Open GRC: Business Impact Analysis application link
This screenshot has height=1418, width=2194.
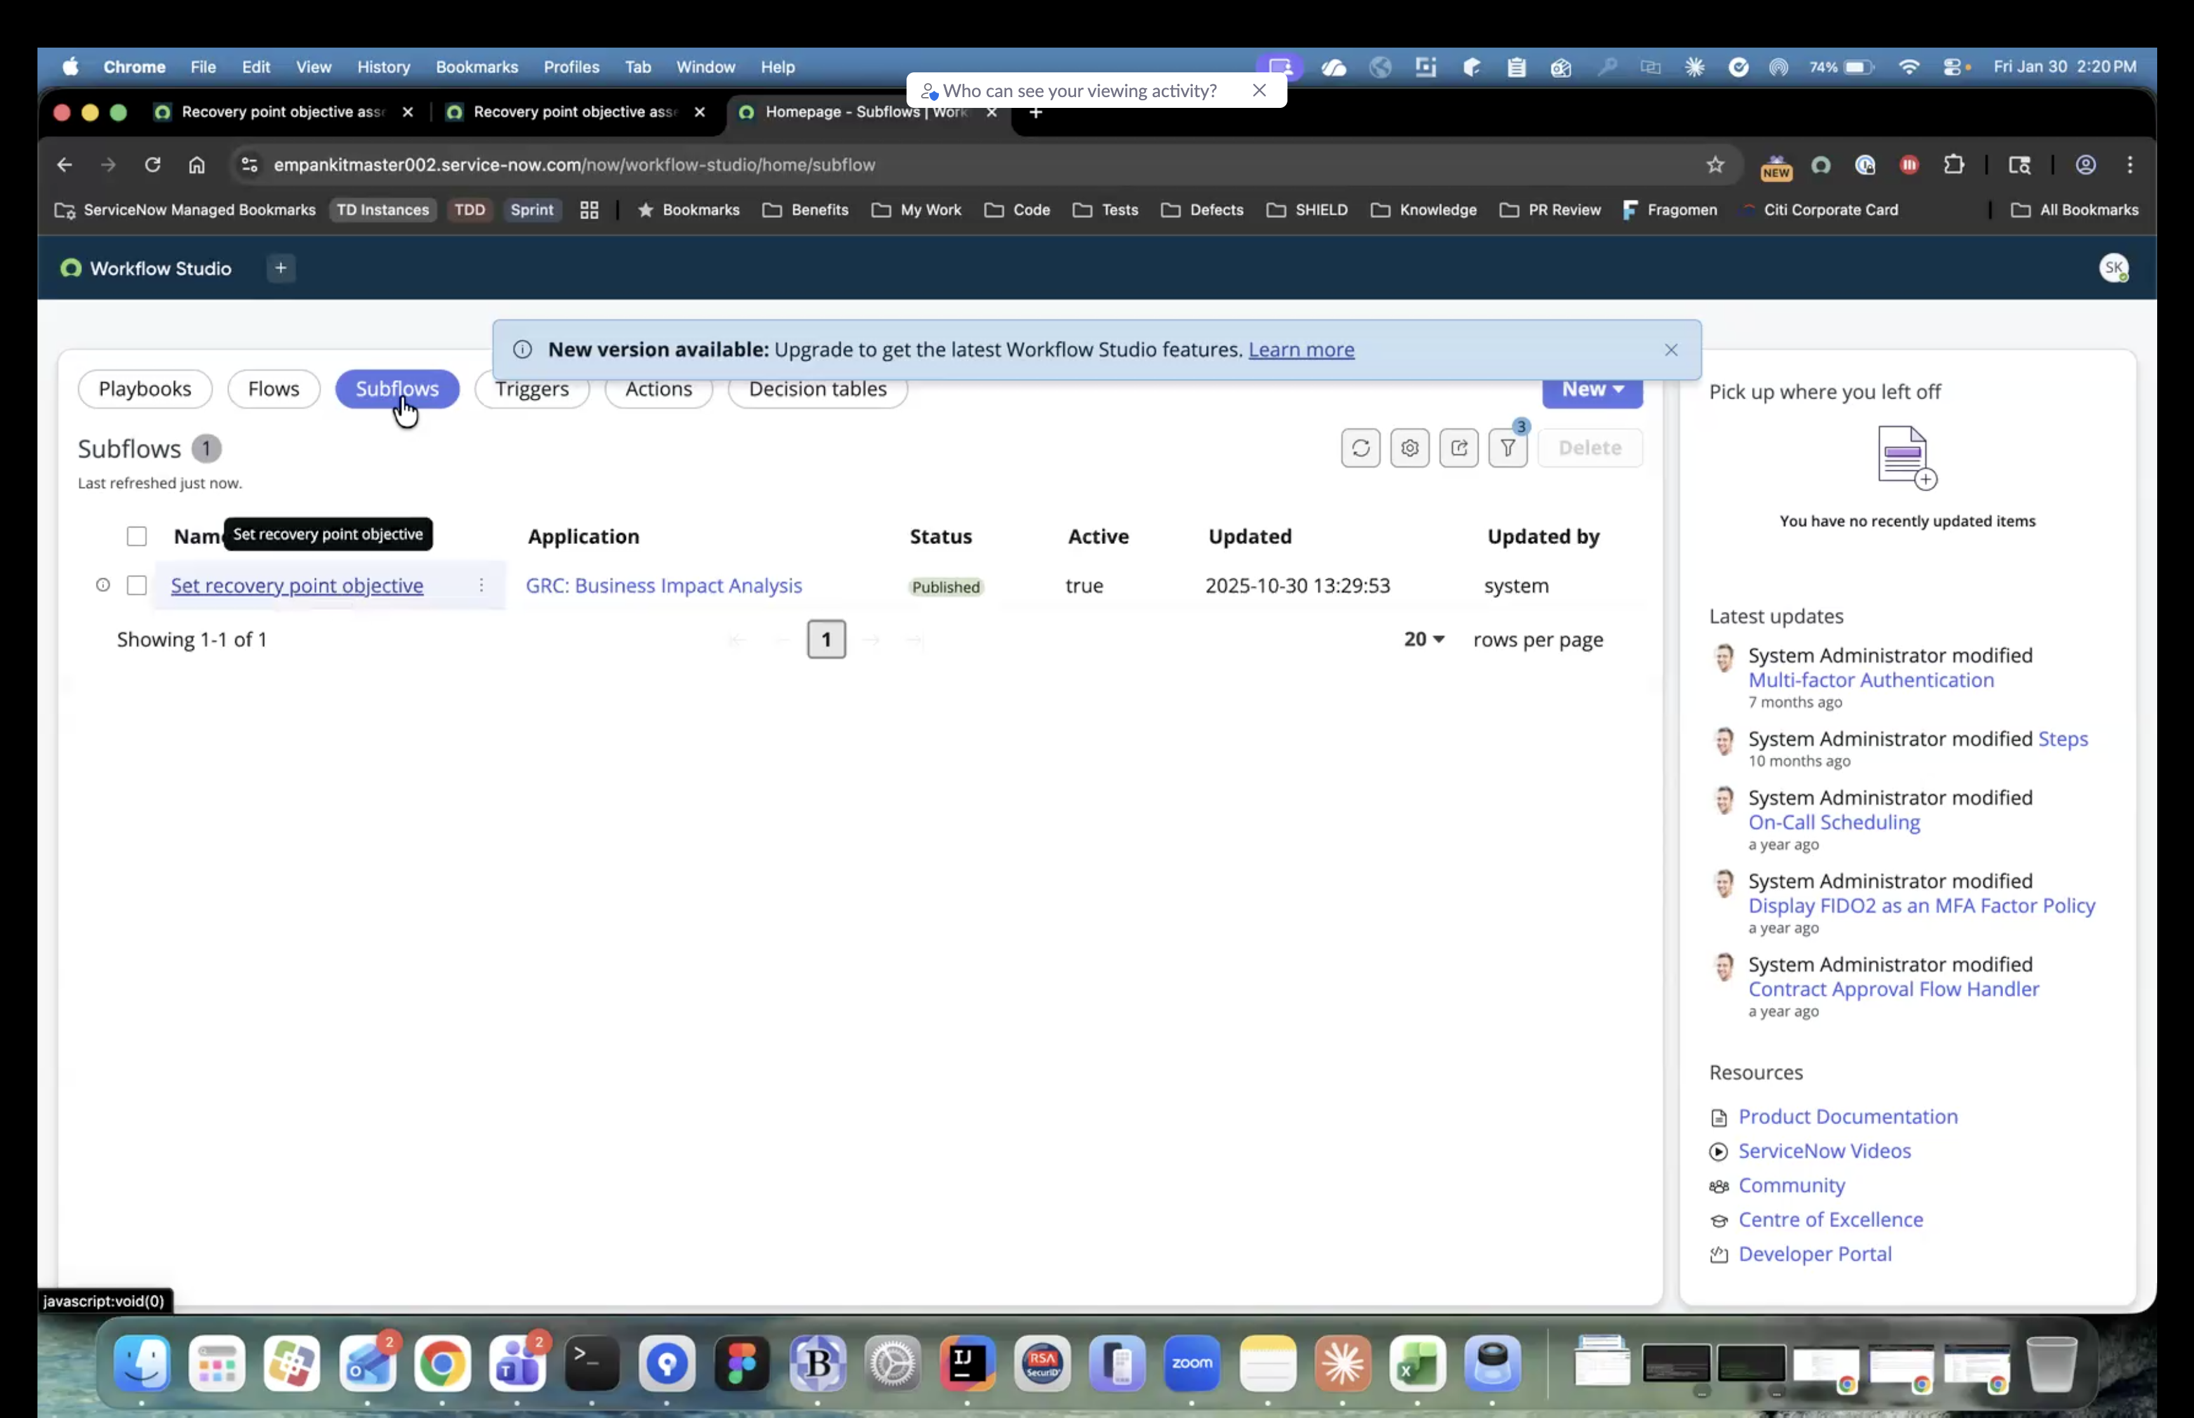point(663,586)
